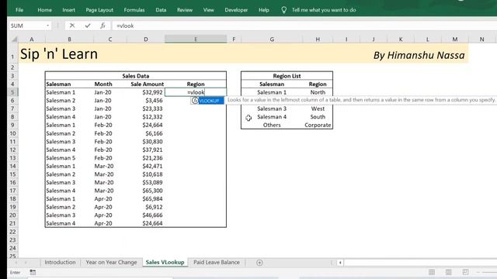Open the Review ribbon tab
This screenshot has width=497, height=279.
click(x=185, y=10)
